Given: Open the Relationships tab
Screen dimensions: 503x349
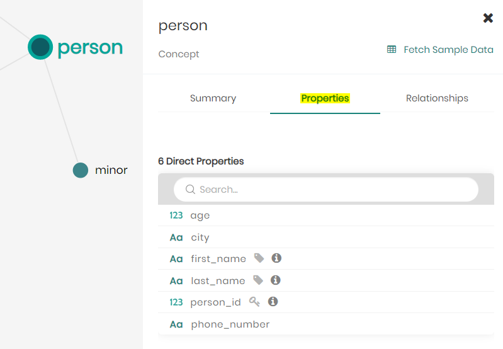Looking at the screenshot, I should click(437, 98).
